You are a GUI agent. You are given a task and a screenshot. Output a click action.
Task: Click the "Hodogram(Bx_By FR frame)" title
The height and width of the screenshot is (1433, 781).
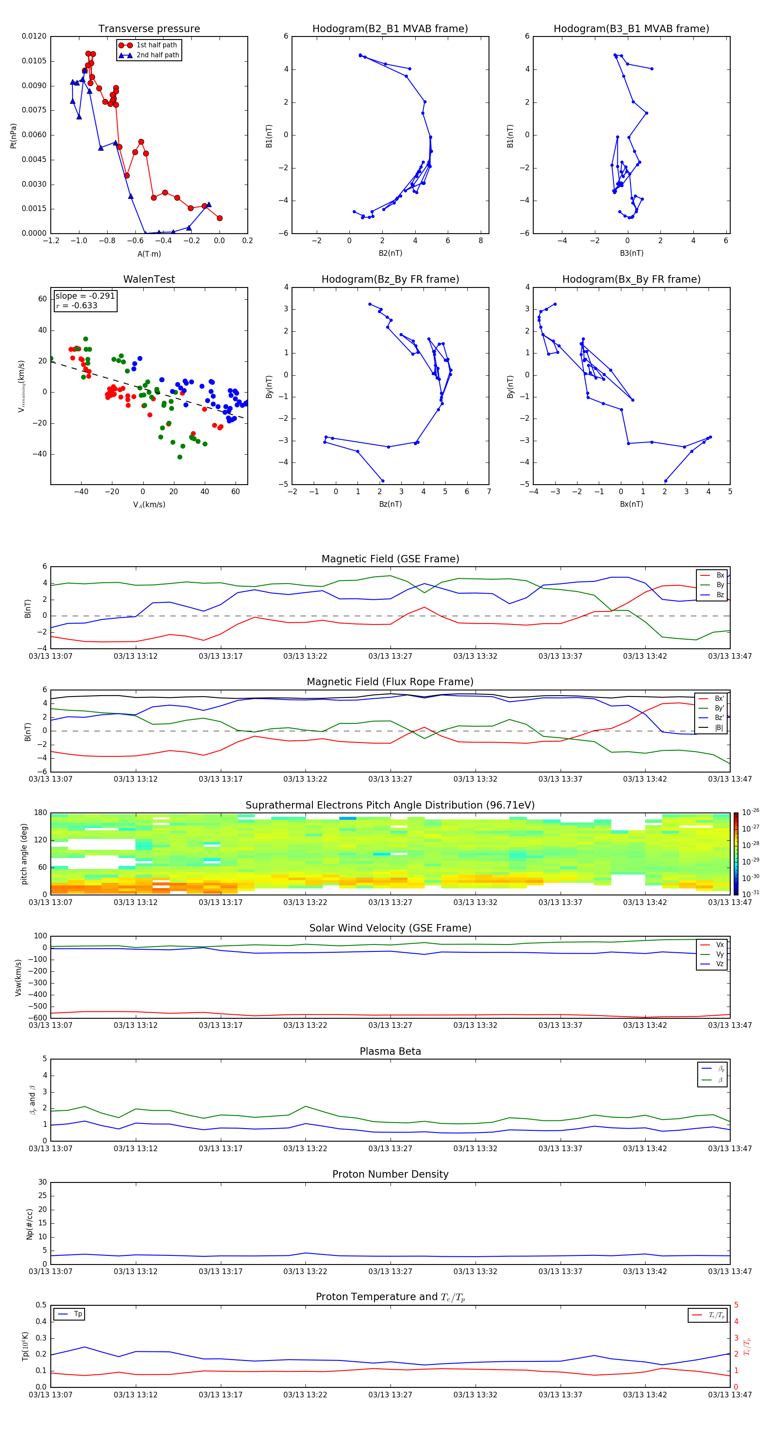tap(631, 279)
